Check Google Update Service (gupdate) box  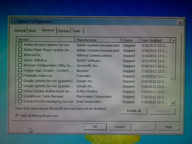(20, 80)
